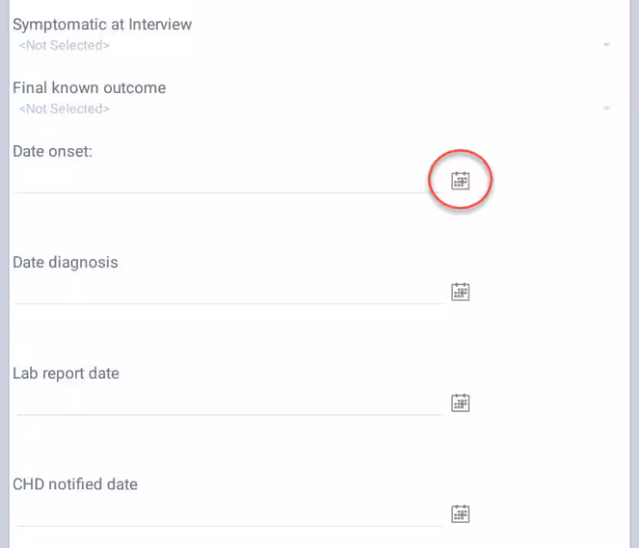Click the Symptomatic at Interview label
Screen dimensions: 639x548
102,24
